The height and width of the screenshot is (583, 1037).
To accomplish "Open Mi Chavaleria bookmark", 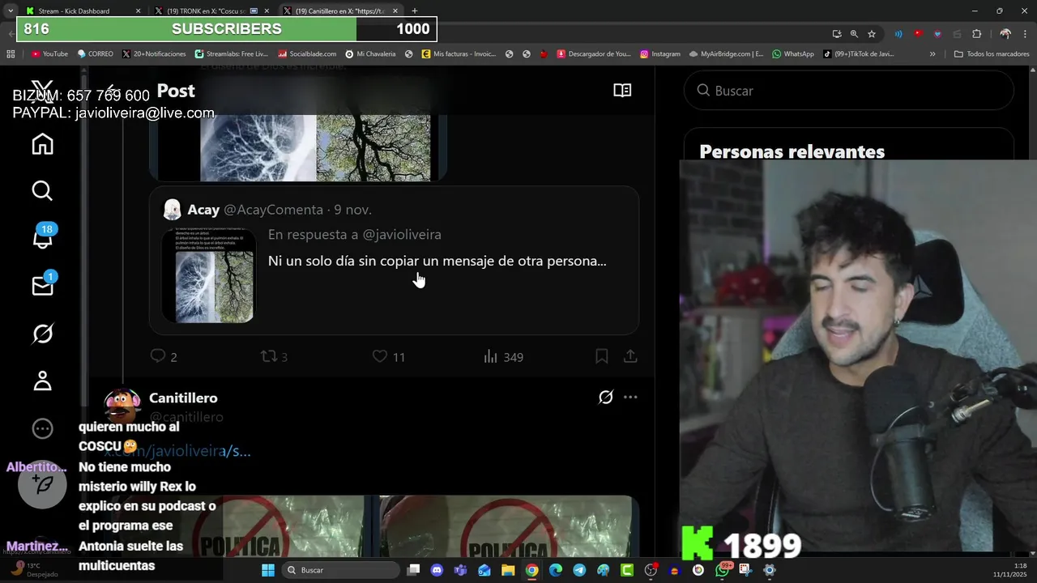I will (x=370, y=54).
